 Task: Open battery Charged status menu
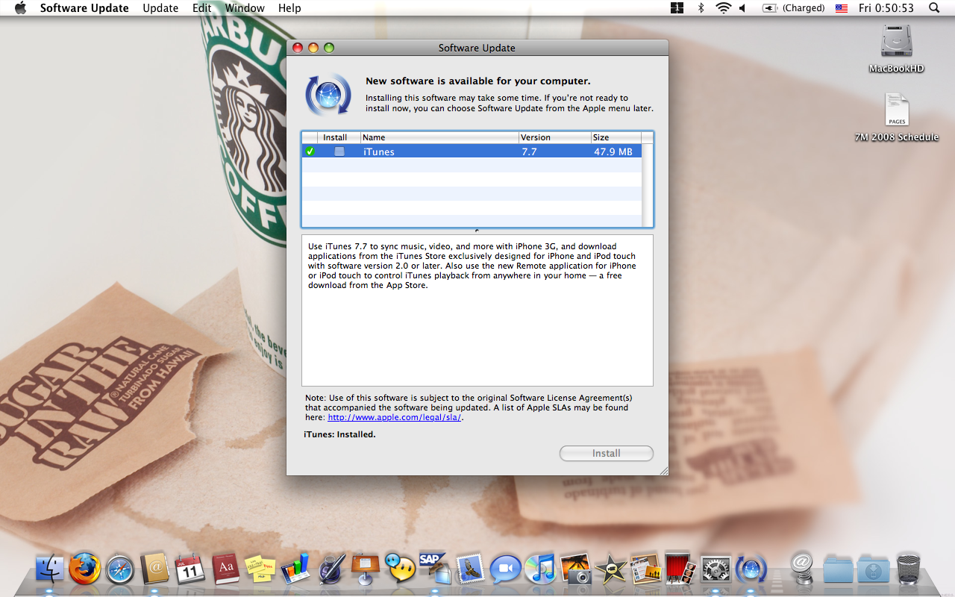[793, 8]
